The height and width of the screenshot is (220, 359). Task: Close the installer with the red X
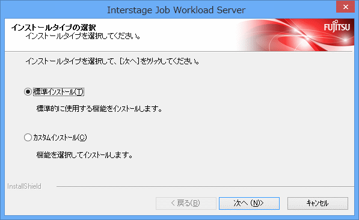click(346, 7)
